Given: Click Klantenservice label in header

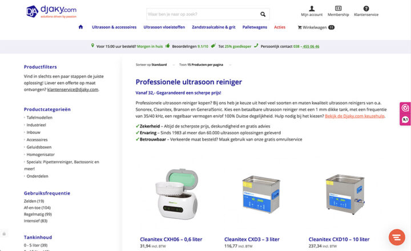Looking at the screenshot, I should point(366,15).
